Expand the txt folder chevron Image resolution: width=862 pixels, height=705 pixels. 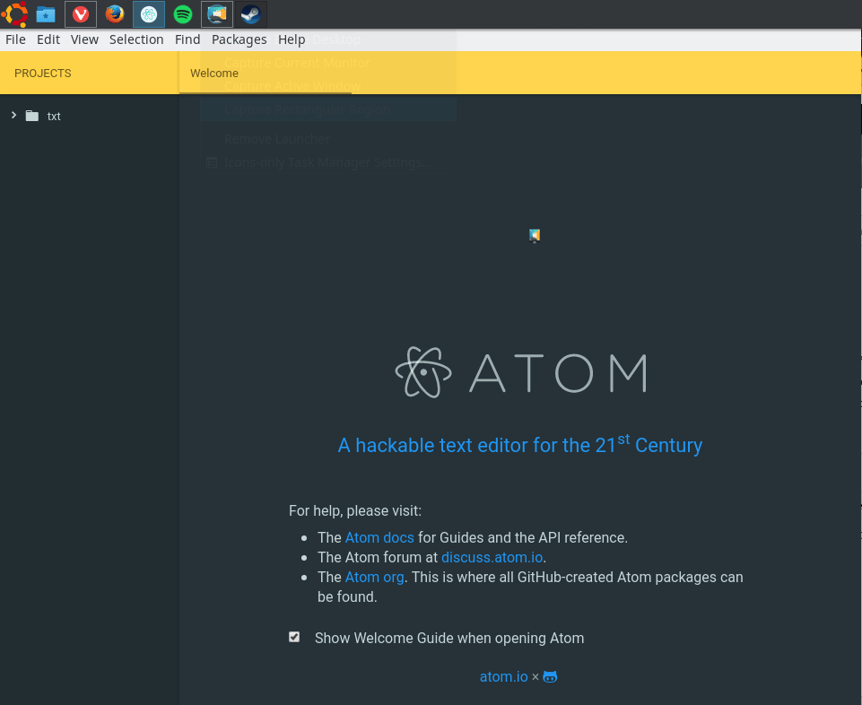click(x=13, y=116)
